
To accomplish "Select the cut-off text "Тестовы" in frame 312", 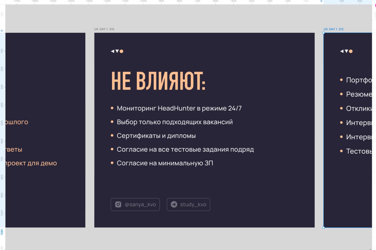I will [x=359, y=151].
